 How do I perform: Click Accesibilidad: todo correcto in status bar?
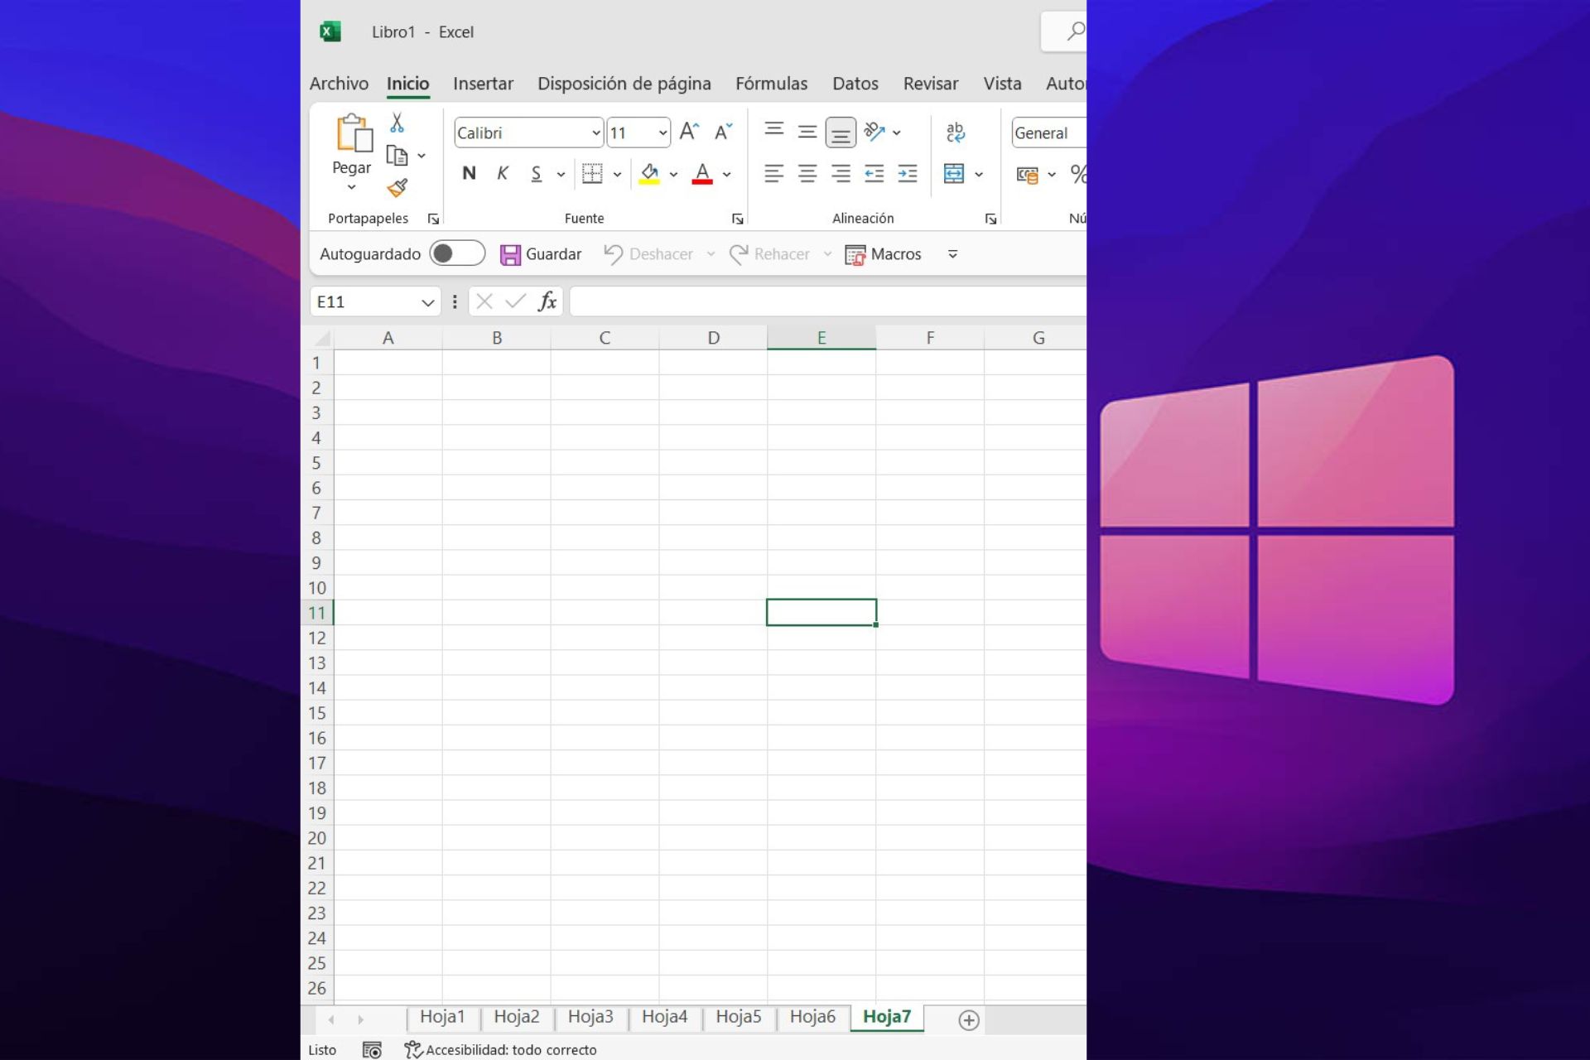point(500,1050)
